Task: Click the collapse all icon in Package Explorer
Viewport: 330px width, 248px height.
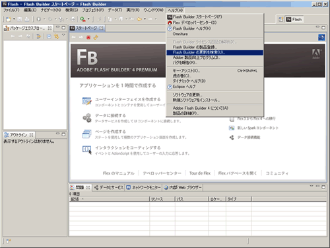Action: click(49, 36)
